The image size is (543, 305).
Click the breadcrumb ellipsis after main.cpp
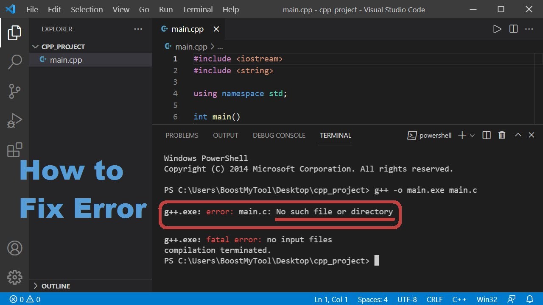220,47
